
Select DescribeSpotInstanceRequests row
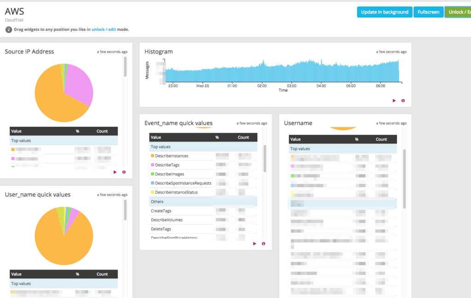(203, 183)
